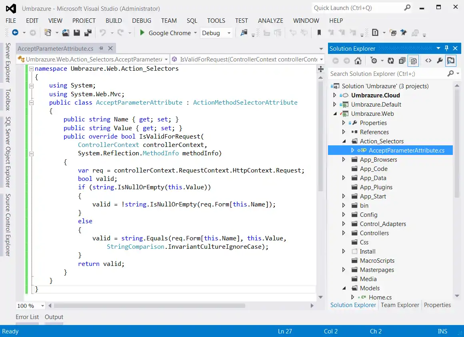This screenshot has height=337, width=464.
Task: Click the Visual Studio logo icon
Action: 11,8
